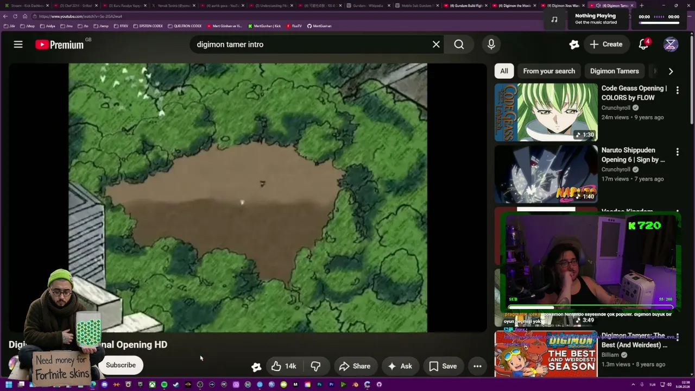695x391 pixels.
Task: Click the sparkle icon beside the Create button
Action: point(574,45)
